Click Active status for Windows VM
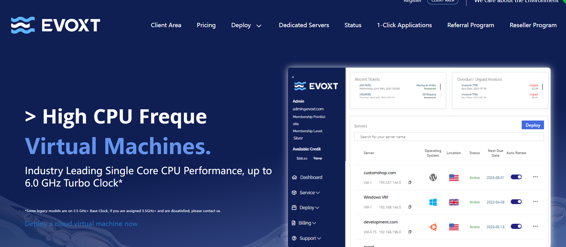The height and width of the screenshot is (247, 566). 475,202
